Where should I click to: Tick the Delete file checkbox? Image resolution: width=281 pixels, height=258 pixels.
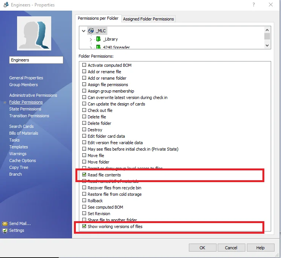click(85, 117)
